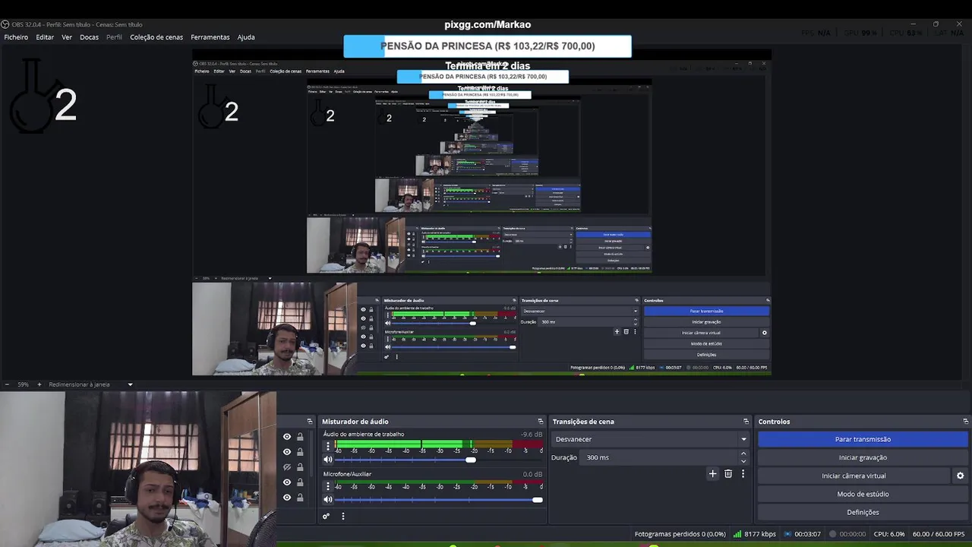Click the green network status bars icon
The width and height of the screenshot is (972, 547).
coord(737,534)
